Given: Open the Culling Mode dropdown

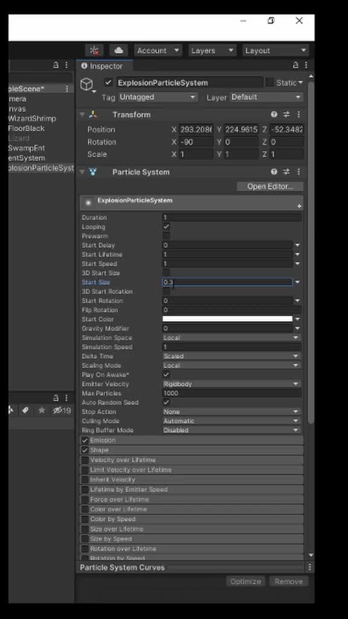Looking at the screenshot, I should (x=231, y=421).
